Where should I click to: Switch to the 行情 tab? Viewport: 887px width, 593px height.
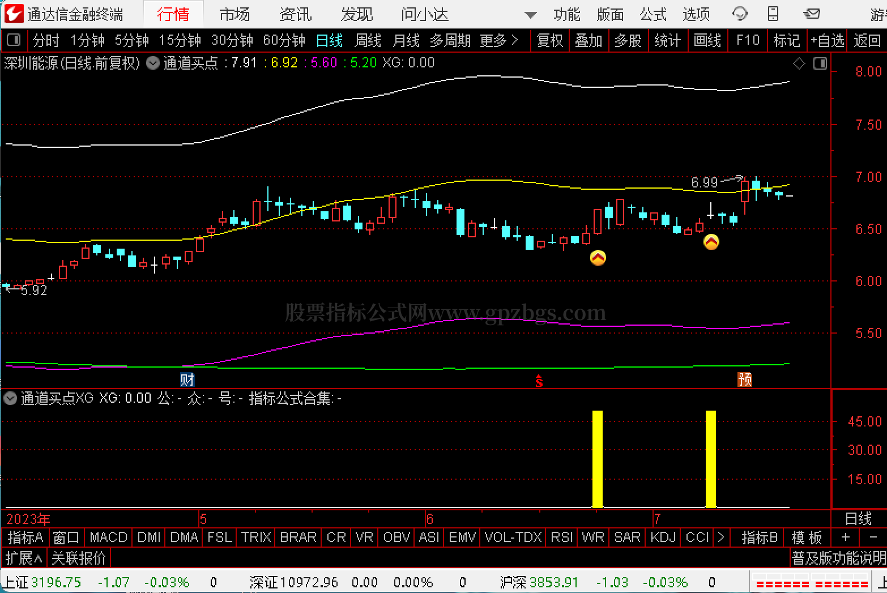[x=173, y=14]
